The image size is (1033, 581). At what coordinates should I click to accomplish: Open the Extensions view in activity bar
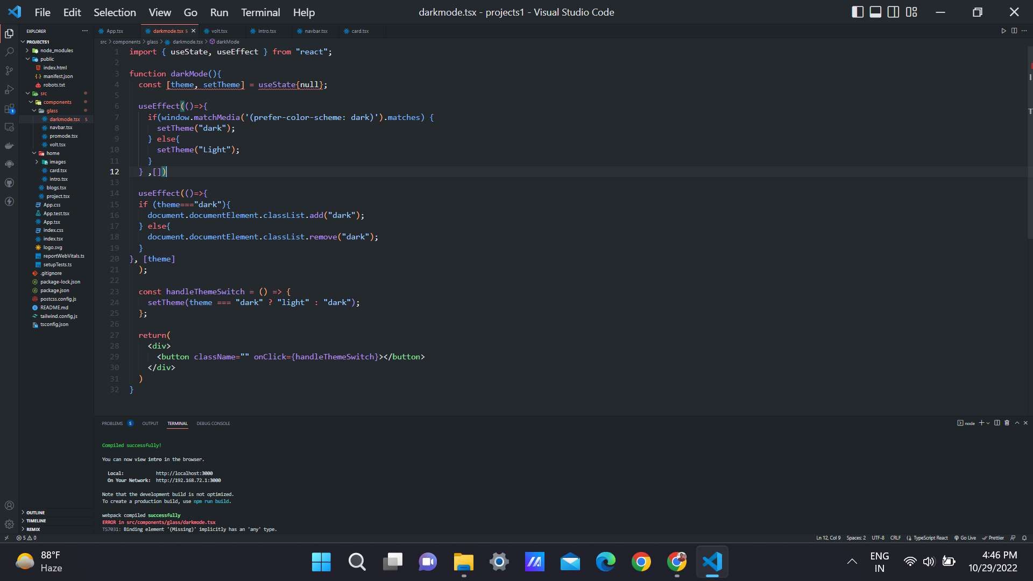(x=9, y=109)
